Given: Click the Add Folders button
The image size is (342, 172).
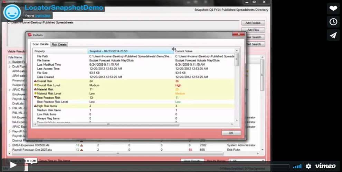Looking at the screenshot, I should point(253,23).
